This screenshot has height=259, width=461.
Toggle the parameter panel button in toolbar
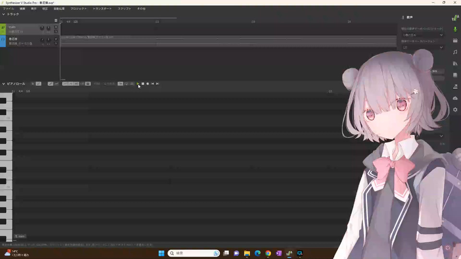pos(88,83)
